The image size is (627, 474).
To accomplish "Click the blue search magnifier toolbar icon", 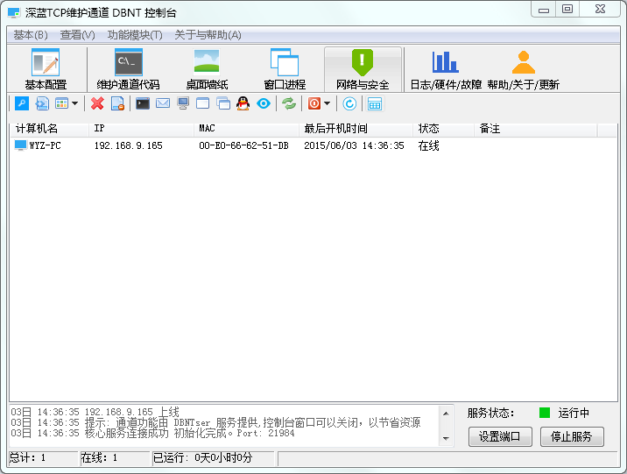I will 22,103.
